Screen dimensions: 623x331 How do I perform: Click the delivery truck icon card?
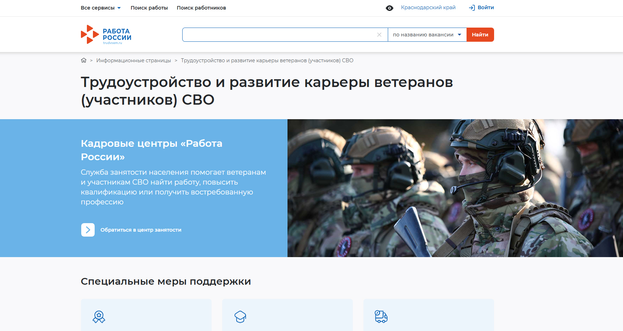tap(429, 315)
